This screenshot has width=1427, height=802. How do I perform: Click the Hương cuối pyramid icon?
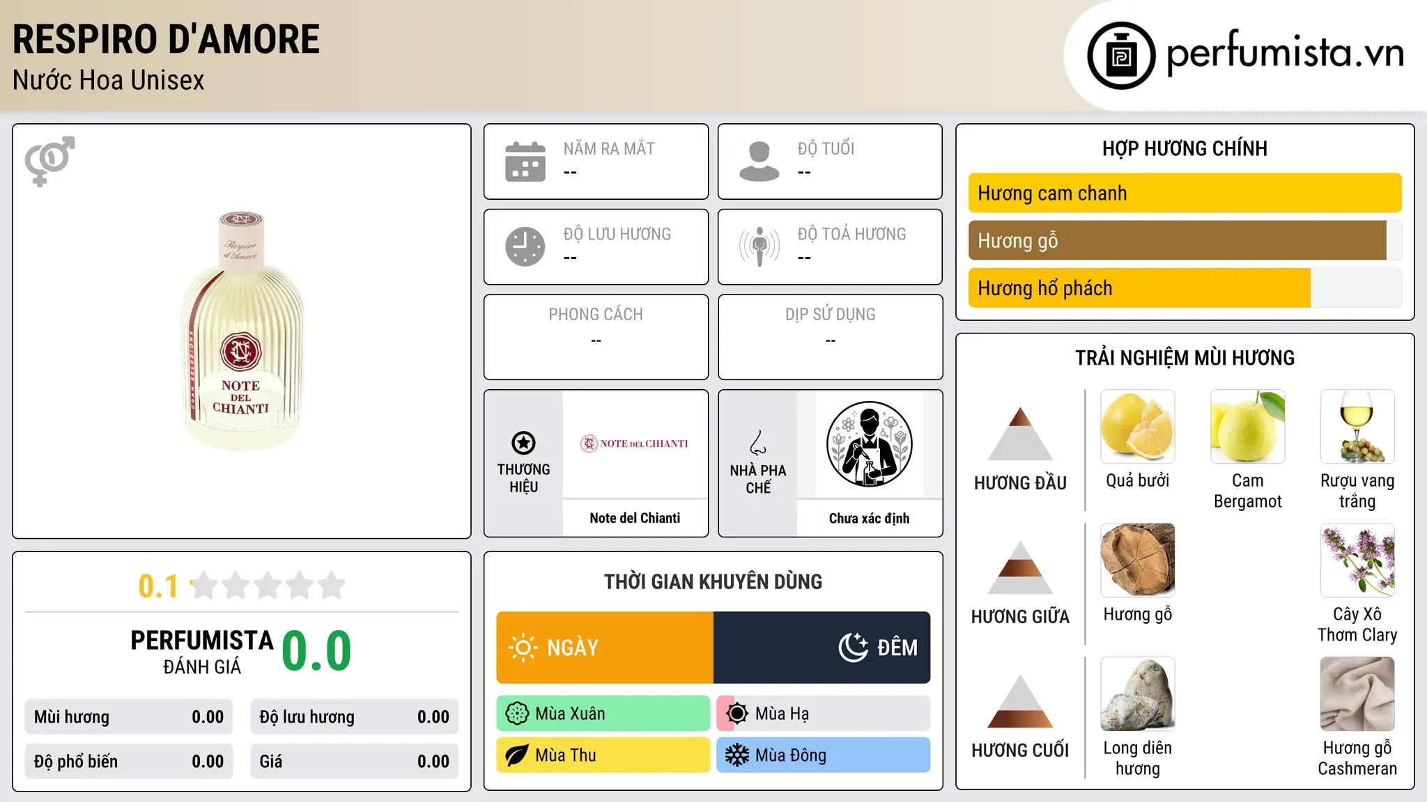(x=1020, y=701)
